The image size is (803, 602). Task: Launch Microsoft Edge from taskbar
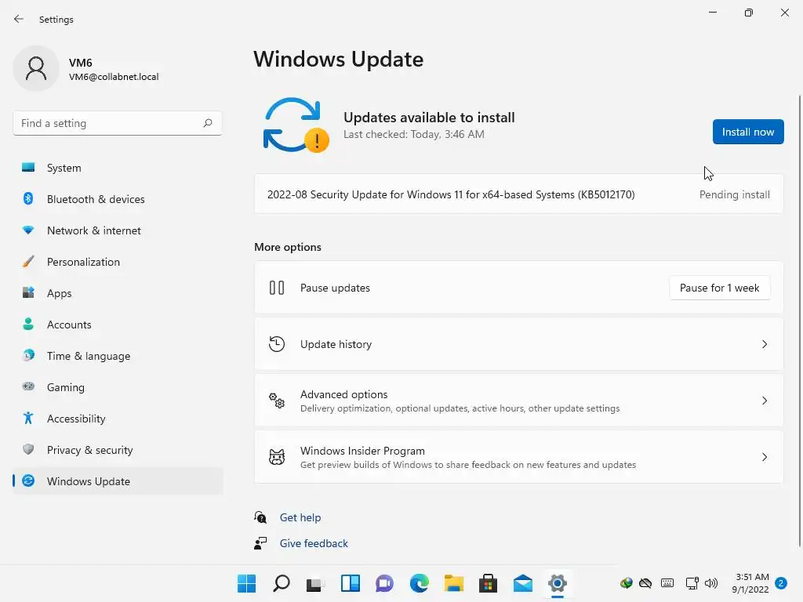pos(419,583)
